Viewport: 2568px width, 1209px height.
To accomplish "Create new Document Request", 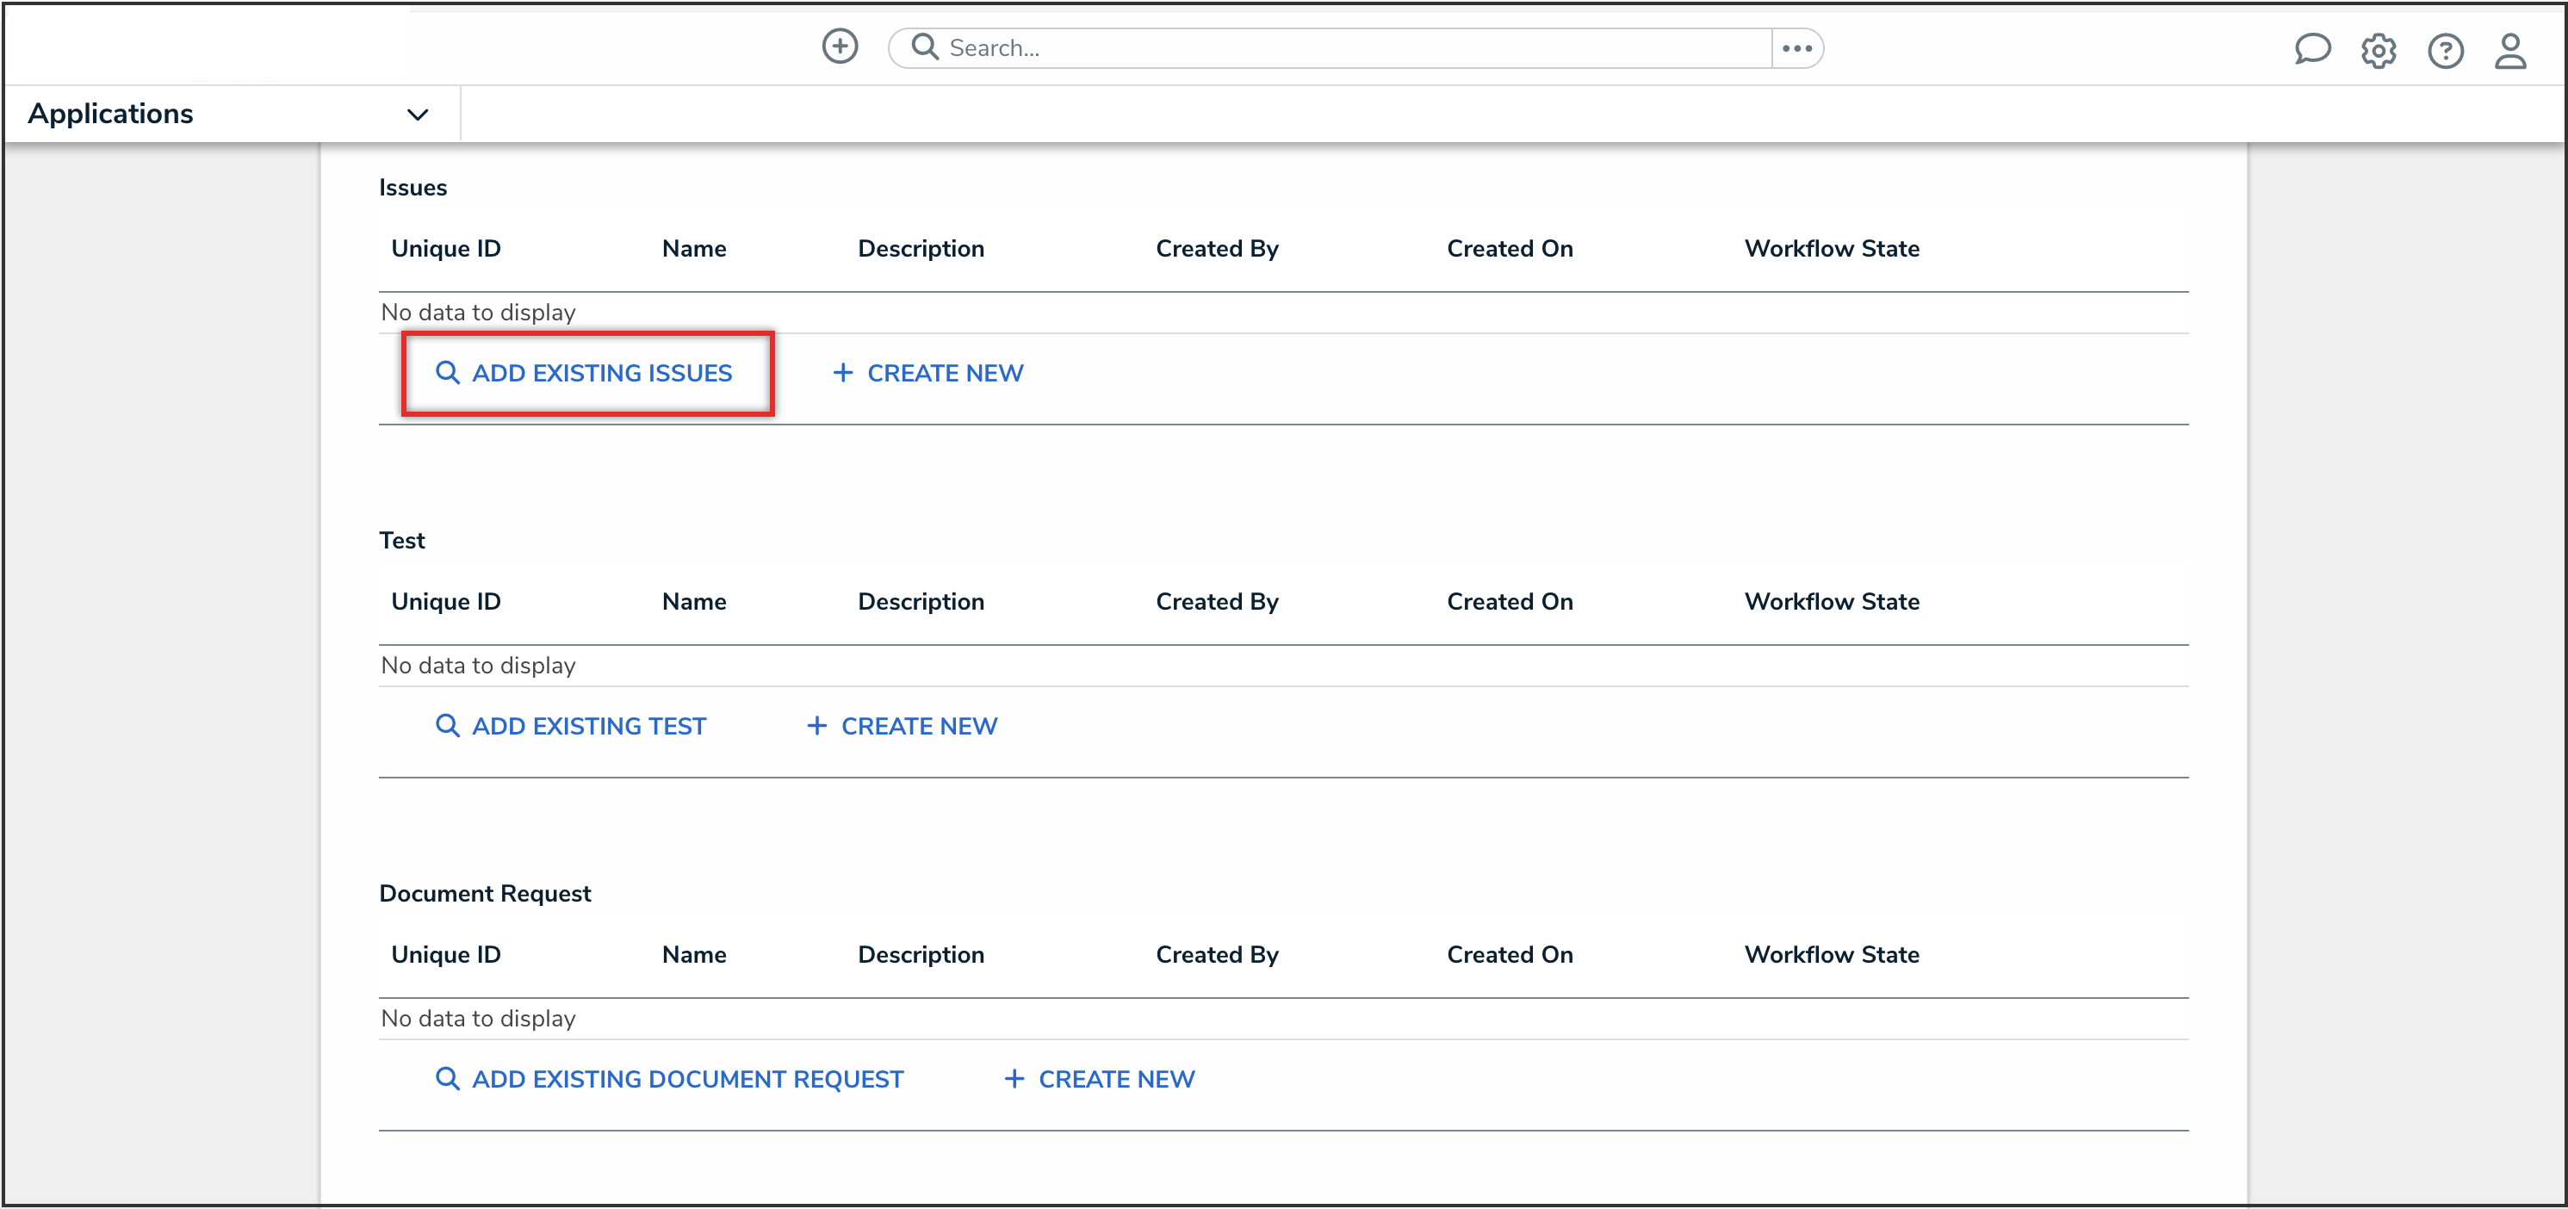I will (x=1099, y=1078).
